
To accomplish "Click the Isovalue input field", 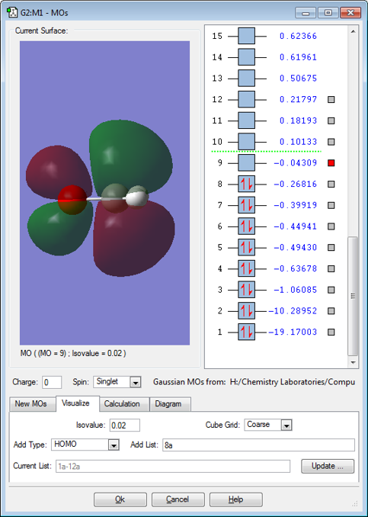I will (124, 425).
